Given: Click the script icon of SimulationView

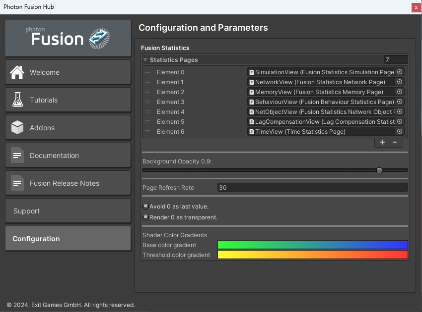Looking at the screenshot, I should tap(252, 72).
